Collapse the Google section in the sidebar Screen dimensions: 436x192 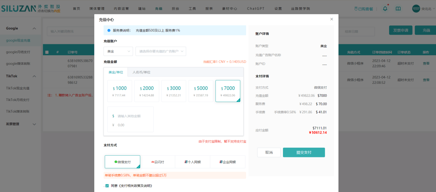[34, 29]
